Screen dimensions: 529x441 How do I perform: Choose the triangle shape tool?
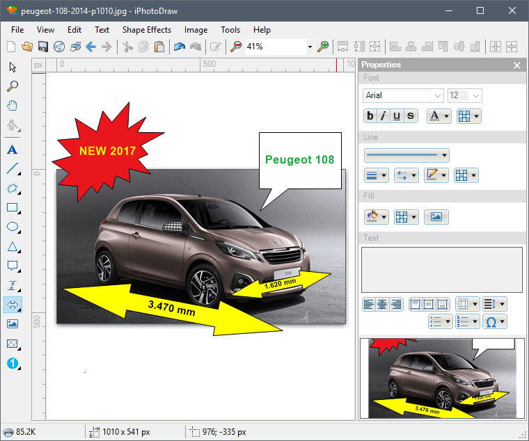click(x=13, y=246)
